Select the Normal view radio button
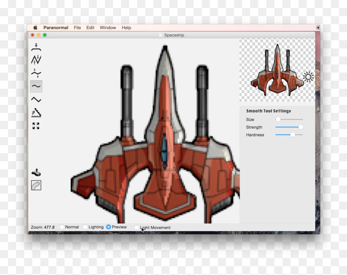Screen dimensions: 347x275 (62, 227)
